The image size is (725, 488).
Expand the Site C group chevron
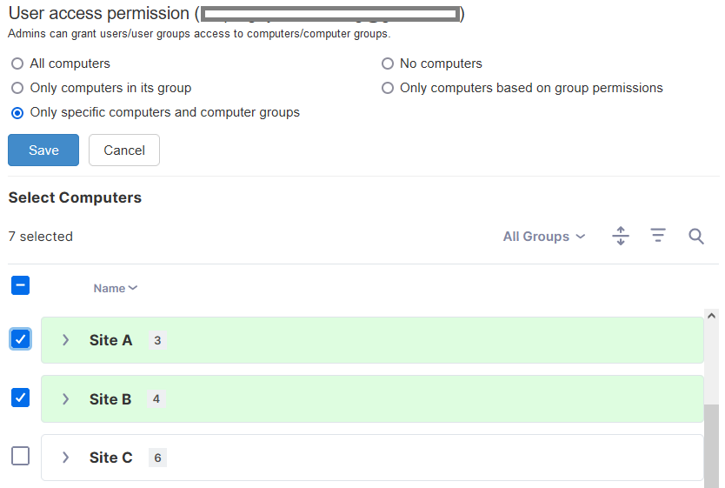click(x=66, y=458)
